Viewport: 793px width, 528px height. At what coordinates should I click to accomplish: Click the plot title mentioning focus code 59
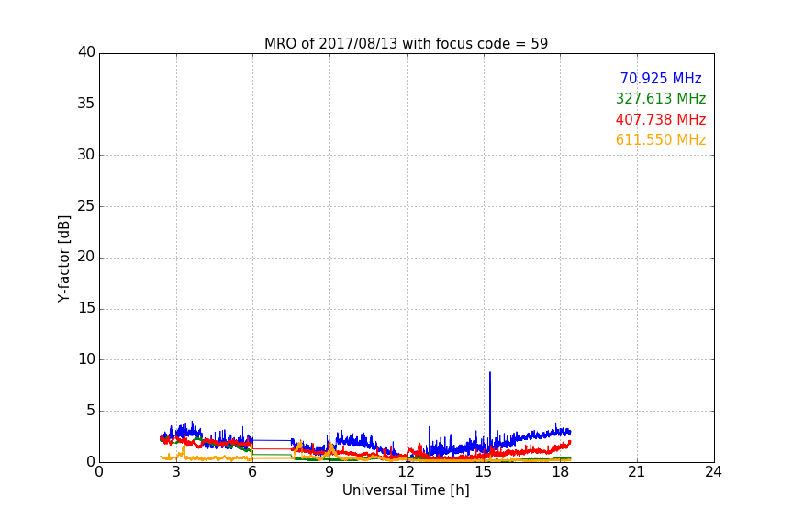click(x=406, y=44)
